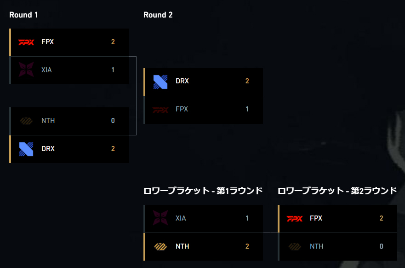Select DRX winner row in Round 2
The image size is (405, 268).
pyautogui.click(x=203, y=82)
